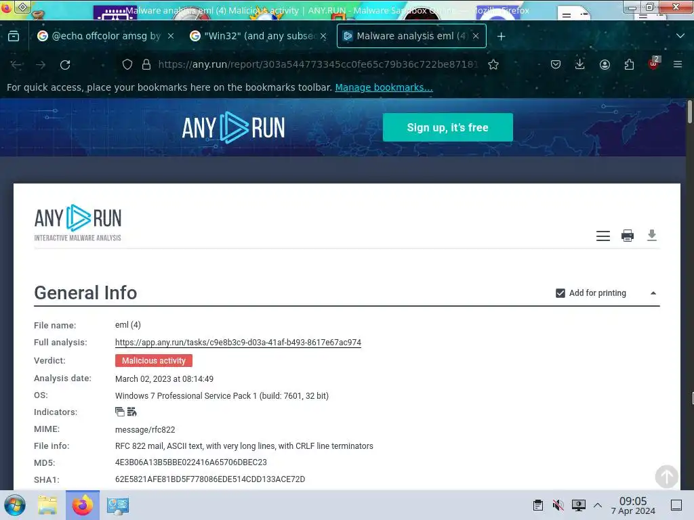The width and height of the screenshot is (694, 520).
Task: Click network monitor tray icon
Action: pyautogui.click(x=579, y=505)
